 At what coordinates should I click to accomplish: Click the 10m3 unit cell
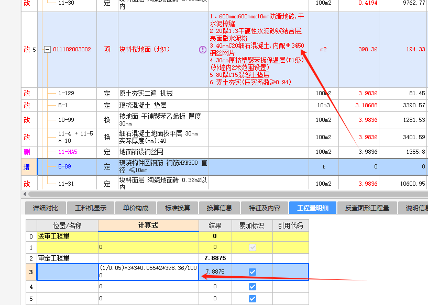[x=323, y=106]
